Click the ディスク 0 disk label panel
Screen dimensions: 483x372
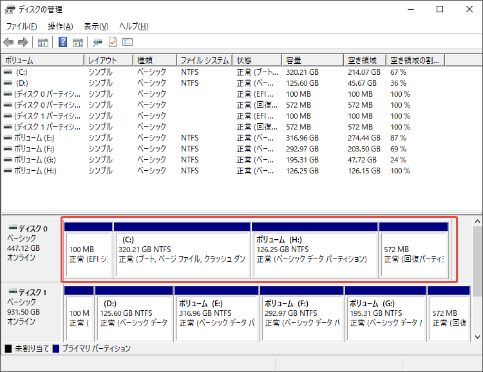pyautogui.click(x=32, y=250)
